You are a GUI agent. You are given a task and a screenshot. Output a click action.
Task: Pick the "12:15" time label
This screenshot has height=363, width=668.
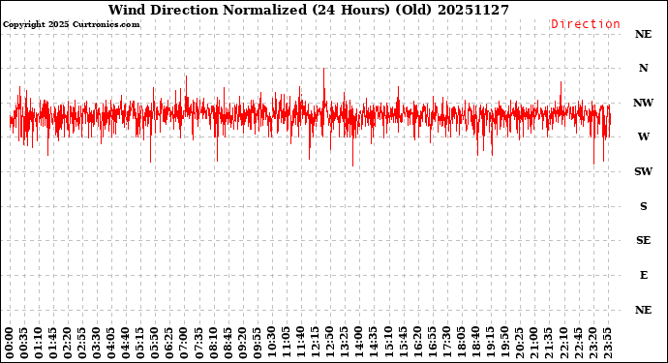[x=316, y=344]
